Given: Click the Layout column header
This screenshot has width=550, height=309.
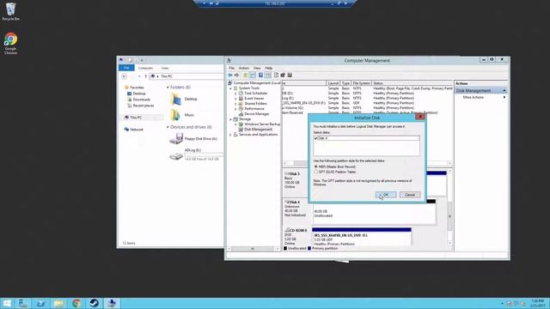Looking at the screenshot, I should click(333, 83).
